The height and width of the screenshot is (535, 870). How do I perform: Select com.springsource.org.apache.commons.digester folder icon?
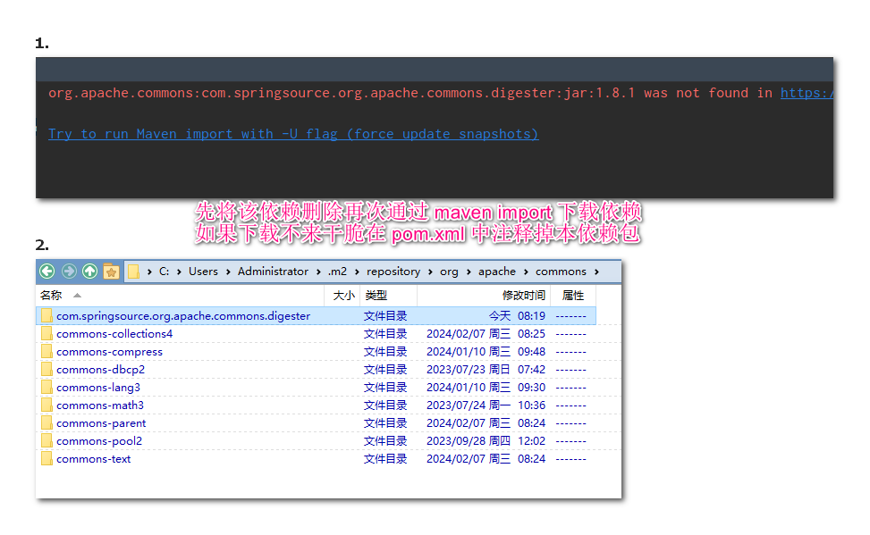(x=46, y=316)
